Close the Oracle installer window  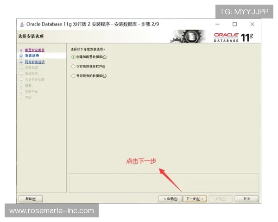tap(253, 24)
